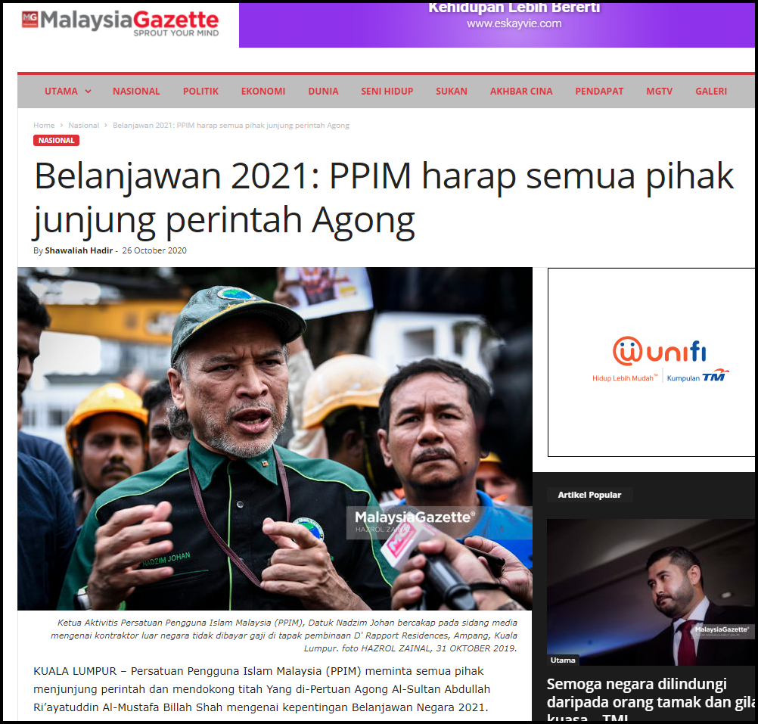This screenshot has height=724, width=758.
Task: Open SENI HIDUP category
Action: point(387,92)
